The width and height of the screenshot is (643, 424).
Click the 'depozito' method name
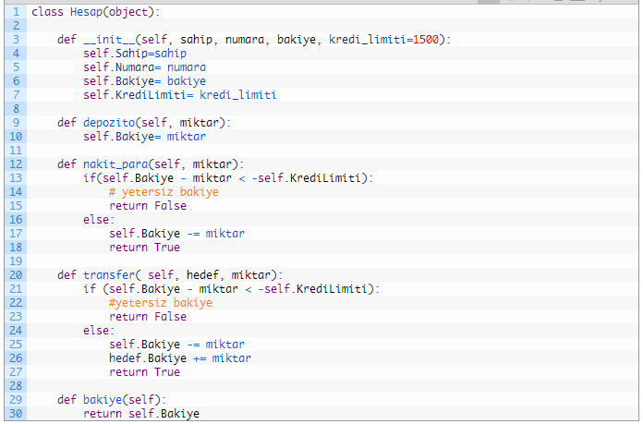109,123
